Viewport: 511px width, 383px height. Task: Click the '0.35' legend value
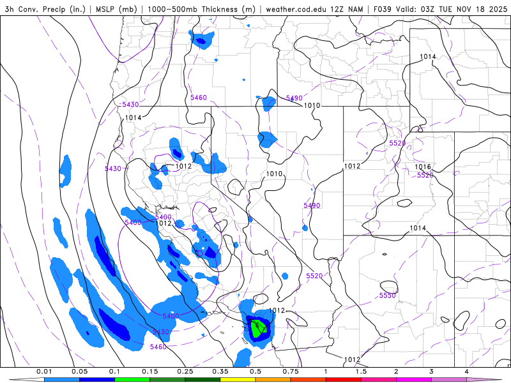tap(220, 372)
